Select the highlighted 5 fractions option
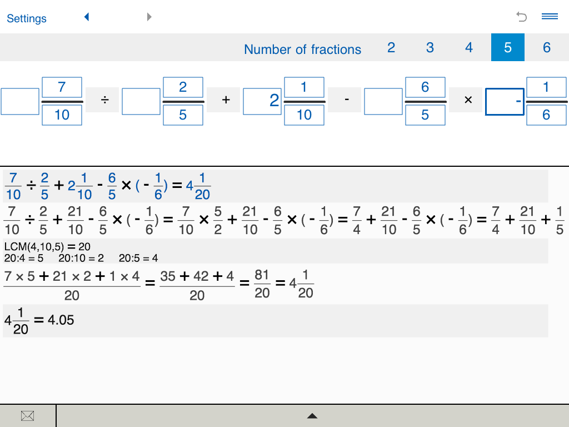Image resolution: width=569 pixels, height=427 pixels. (508, 48)
